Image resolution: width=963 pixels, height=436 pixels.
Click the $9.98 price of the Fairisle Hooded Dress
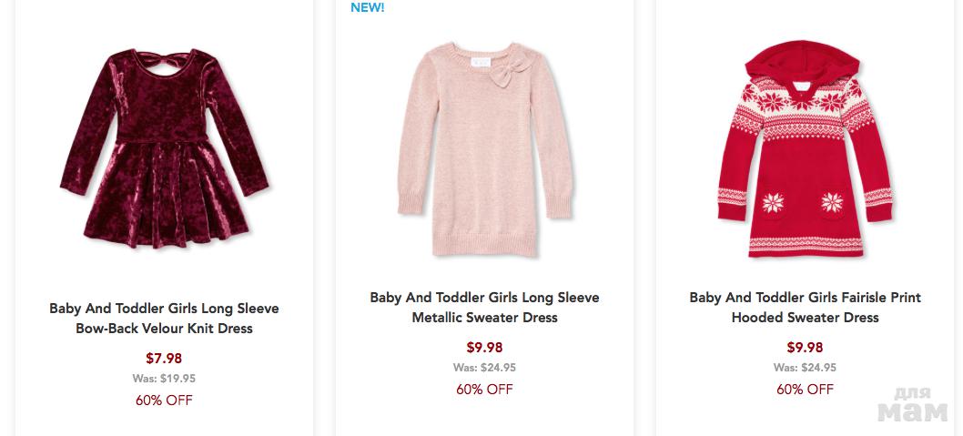click(805, 348)
